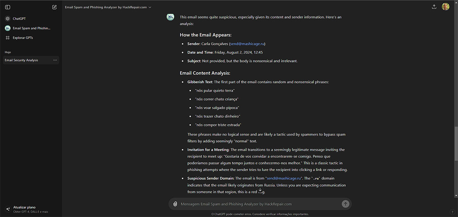Open send@mashicage.ru link in Suspicious Sender Domain
Viewport: 458px width, 217px height.
tap(284, 178)
